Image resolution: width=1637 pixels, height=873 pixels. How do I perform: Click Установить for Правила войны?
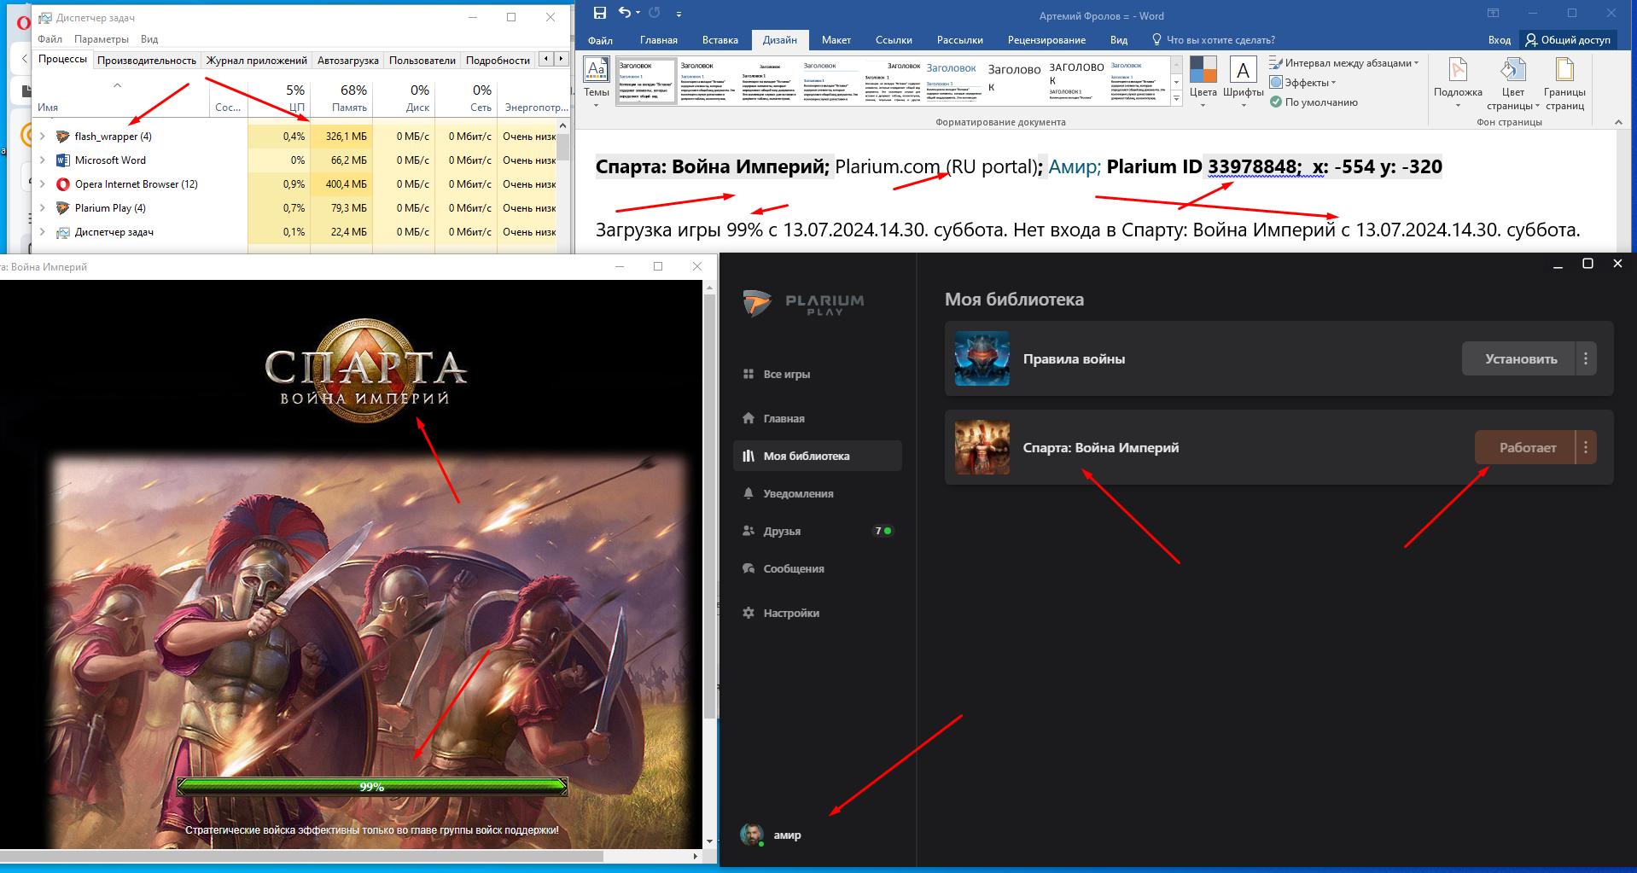[1520, 358]
